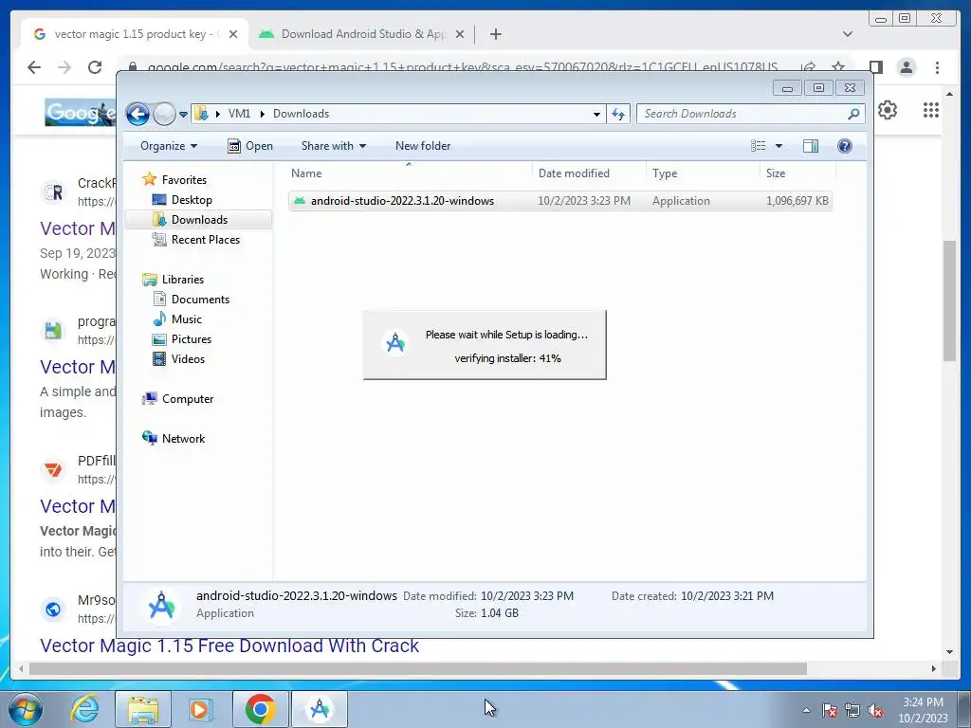Image resolution: width=971 pixels, height=728 pixels.
Task: Go back in Chrome
Action: pos(34,67)
